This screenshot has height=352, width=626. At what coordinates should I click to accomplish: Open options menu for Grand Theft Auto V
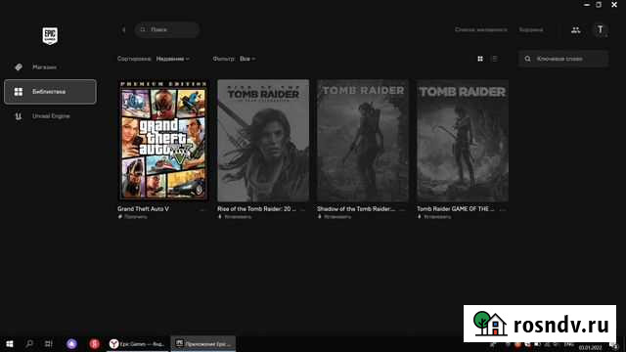pyautogui.click(x=202, y=209)
